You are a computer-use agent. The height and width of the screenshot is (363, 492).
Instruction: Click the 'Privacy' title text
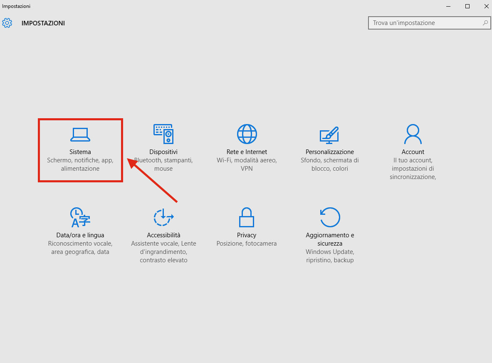pos(247,235)
